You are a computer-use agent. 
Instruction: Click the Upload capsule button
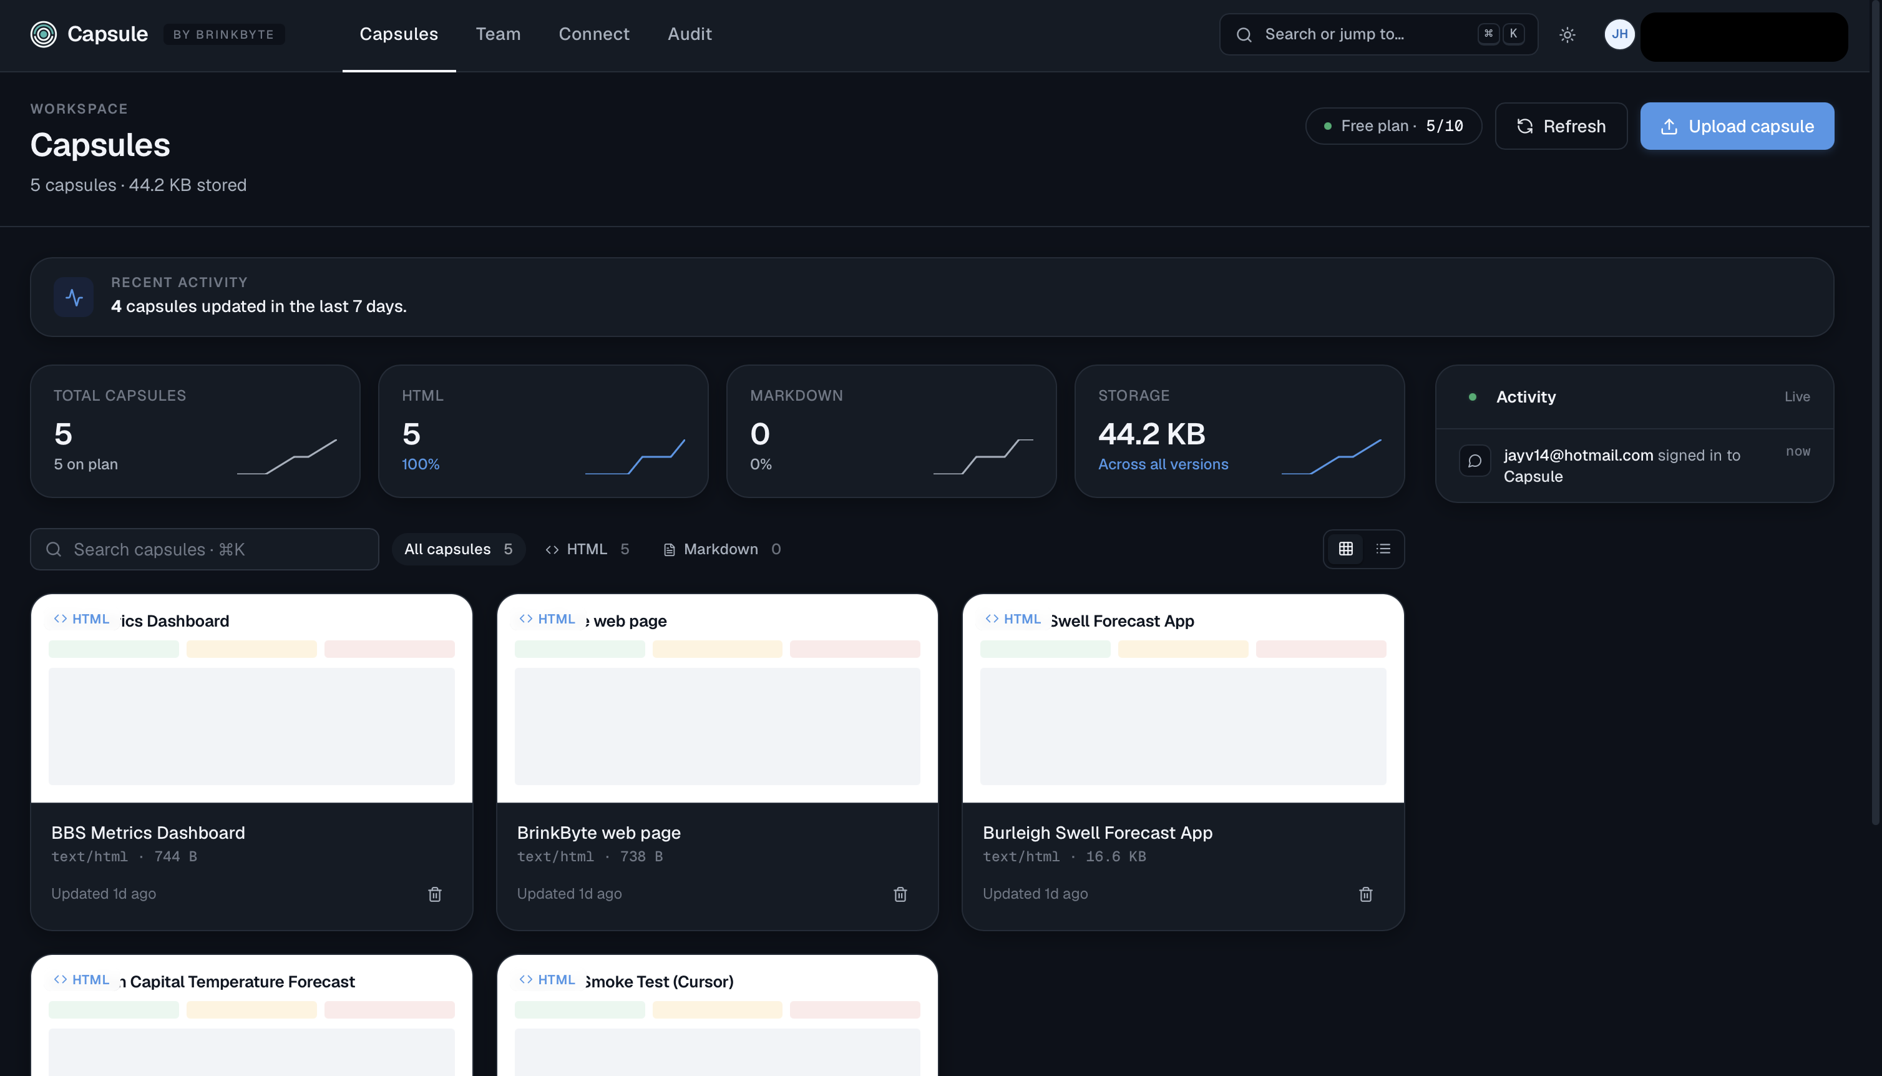pos(1737,126)
